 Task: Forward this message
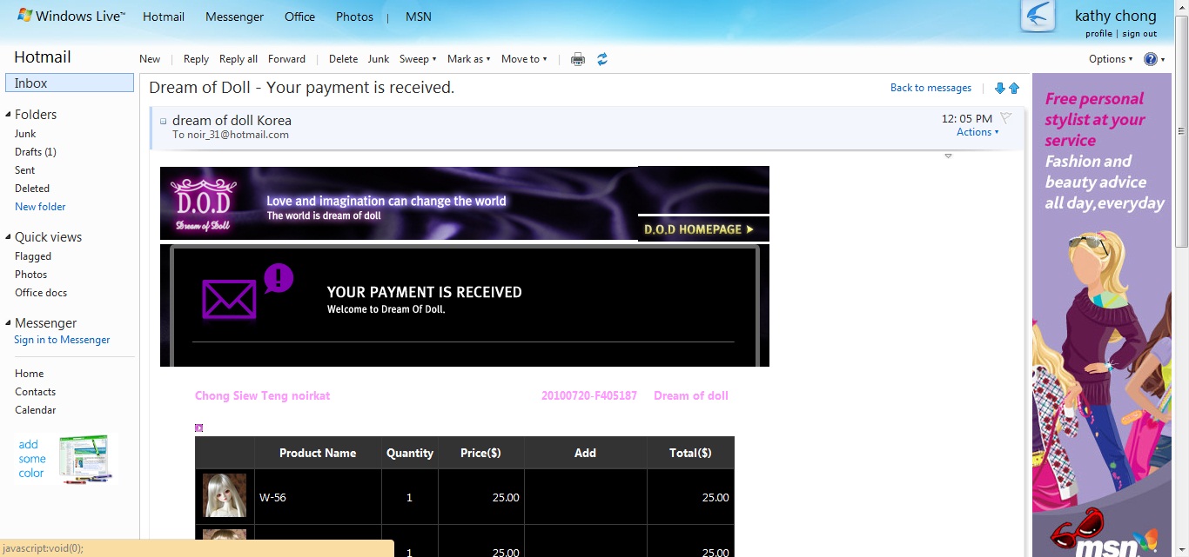tap(286, 59)
